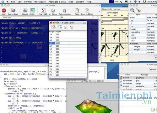The width and height of the screenshot is (157, 113).
Task: Click the display icon in menu bar
Action: (x=127, y=2)
